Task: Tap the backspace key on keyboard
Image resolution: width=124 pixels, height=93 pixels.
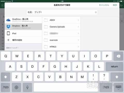Action: pyautogui.click(x=118, y=56)
